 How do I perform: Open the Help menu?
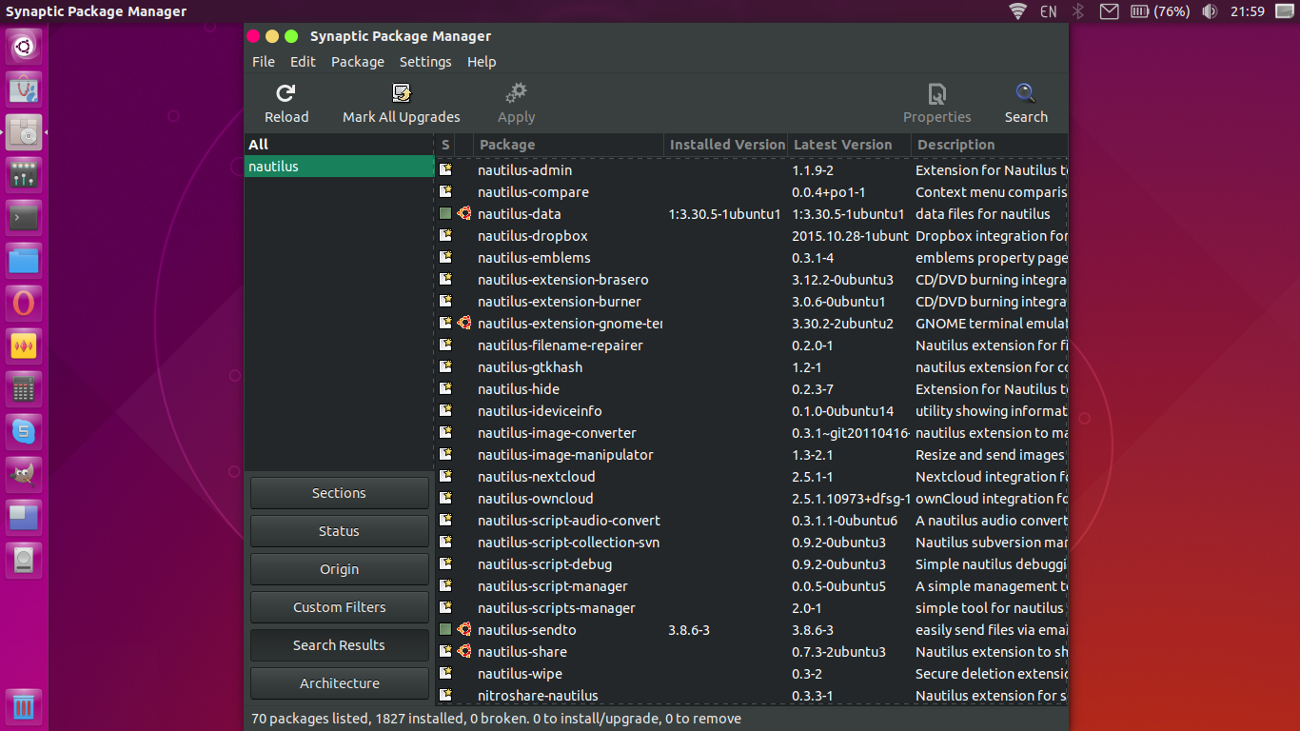482,62
